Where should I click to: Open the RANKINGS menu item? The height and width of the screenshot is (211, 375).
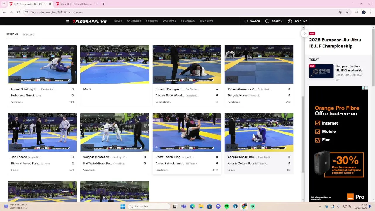(187, 21)
